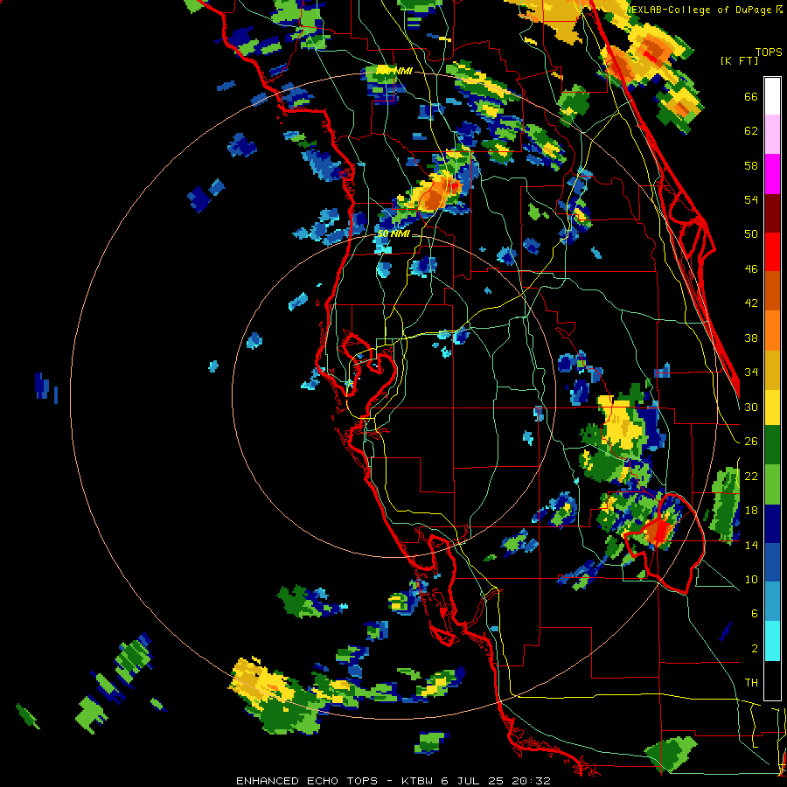Click the light blue legend swatch beside 6
This screenshot has width=787, height=787.
pyautogui.click(x=772, y=602)
